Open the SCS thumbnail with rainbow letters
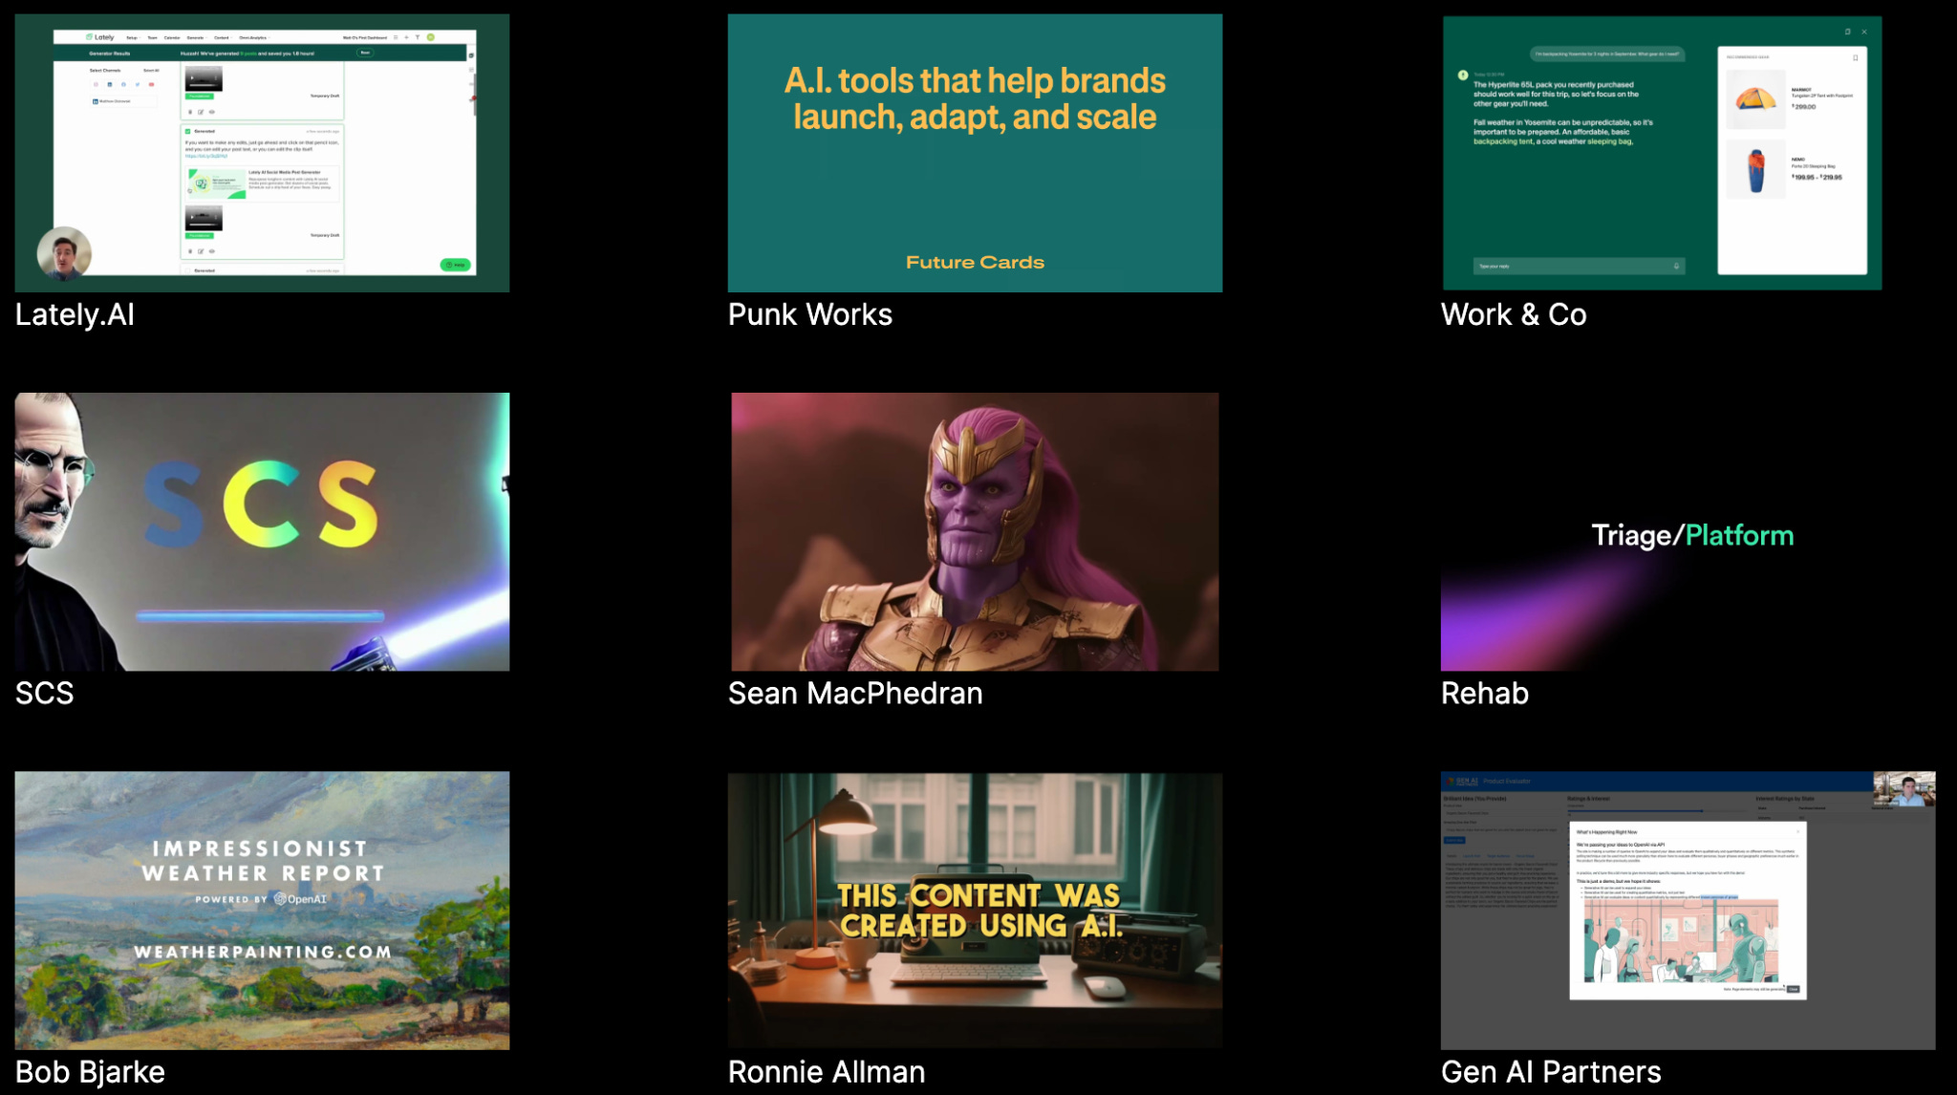The height and width of the screenshot is (1095, 1957). pyautogui.click(x=262, y=531)
